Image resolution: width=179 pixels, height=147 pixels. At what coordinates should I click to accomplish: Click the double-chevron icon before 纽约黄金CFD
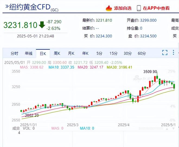7,7
